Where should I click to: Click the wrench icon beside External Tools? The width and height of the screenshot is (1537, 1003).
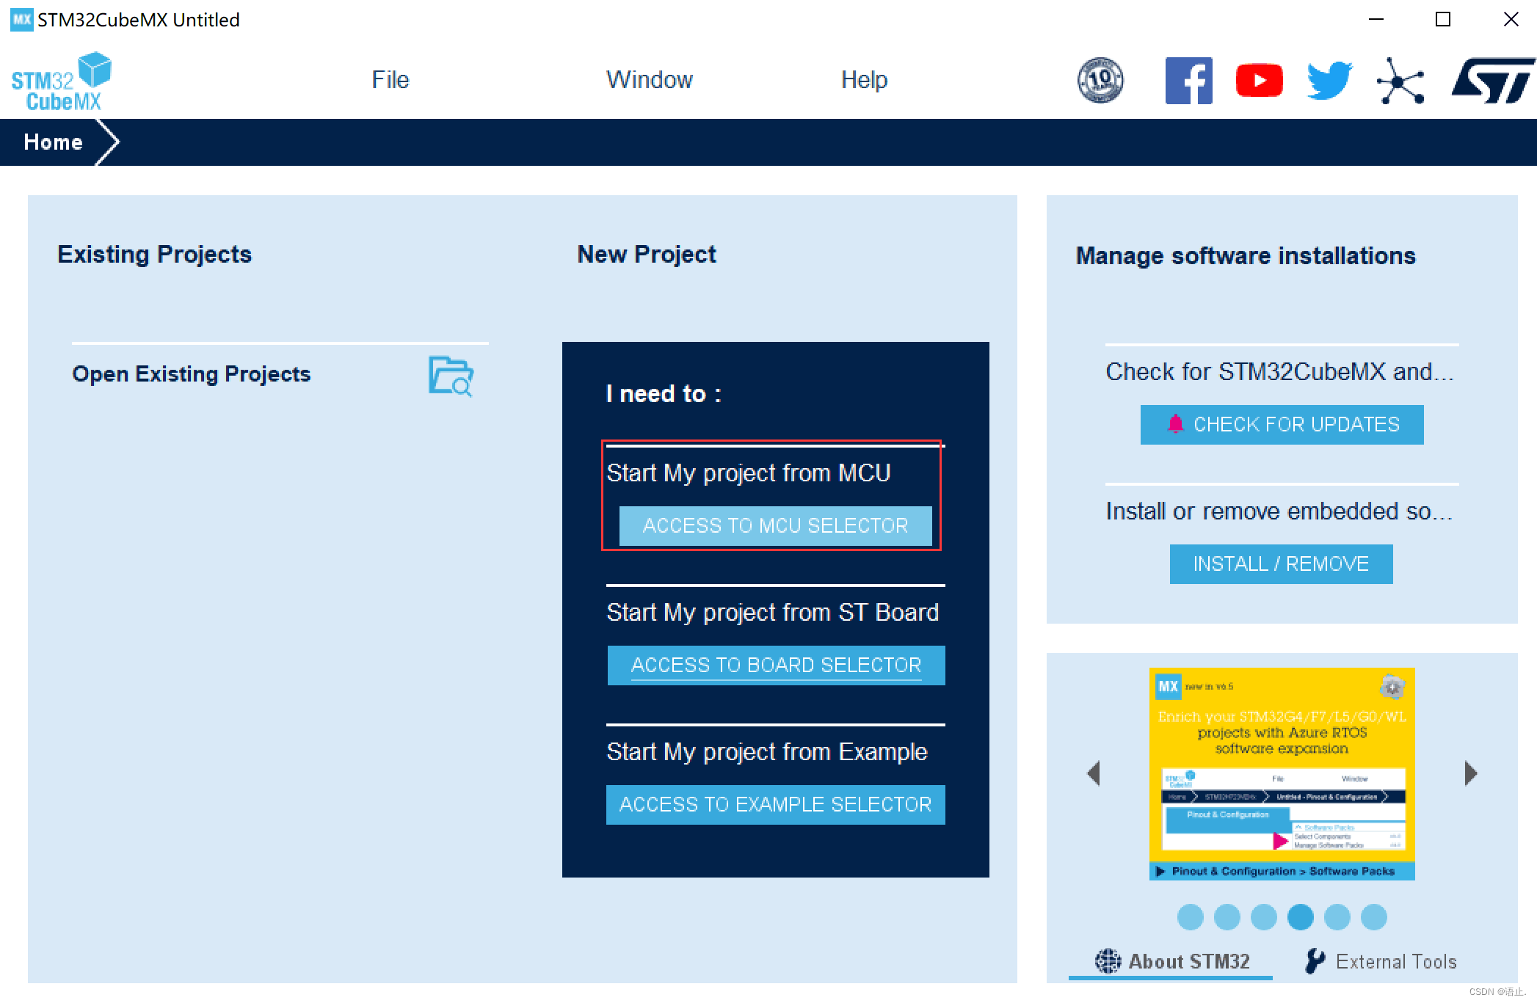pos(1315,960)
